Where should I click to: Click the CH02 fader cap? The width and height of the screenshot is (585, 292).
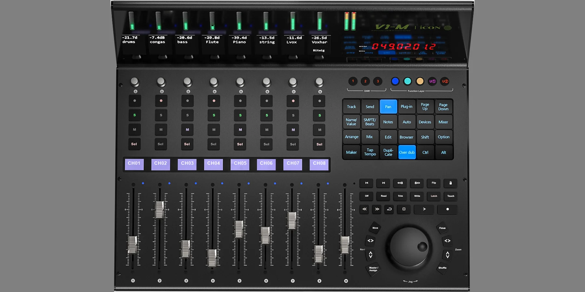coord(159,210)
